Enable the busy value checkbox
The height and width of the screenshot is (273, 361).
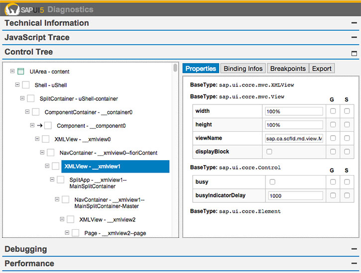pyautogui.click(x=272, y=182)
